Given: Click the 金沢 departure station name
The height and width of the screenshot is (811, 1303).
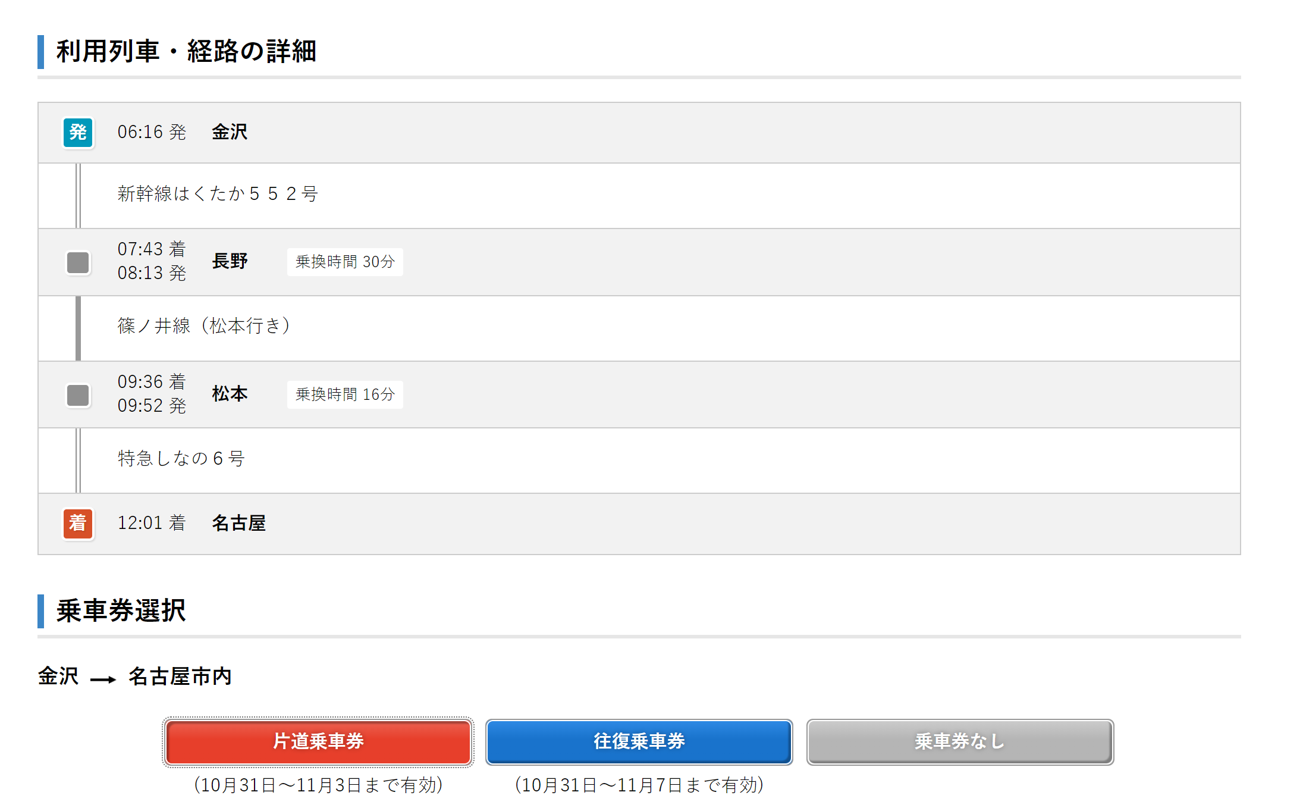Looking at the screenshot, I should point(230,132).
